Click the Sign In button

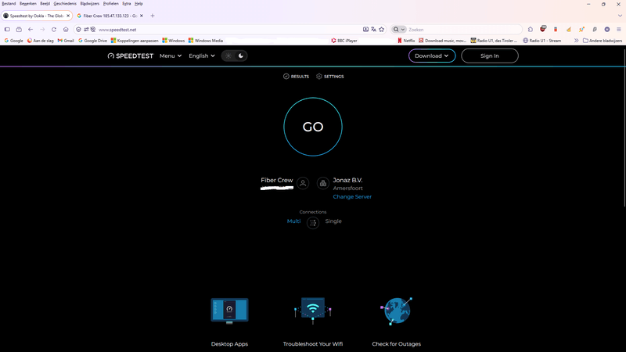pyautogui.click(x=490, y=56)
